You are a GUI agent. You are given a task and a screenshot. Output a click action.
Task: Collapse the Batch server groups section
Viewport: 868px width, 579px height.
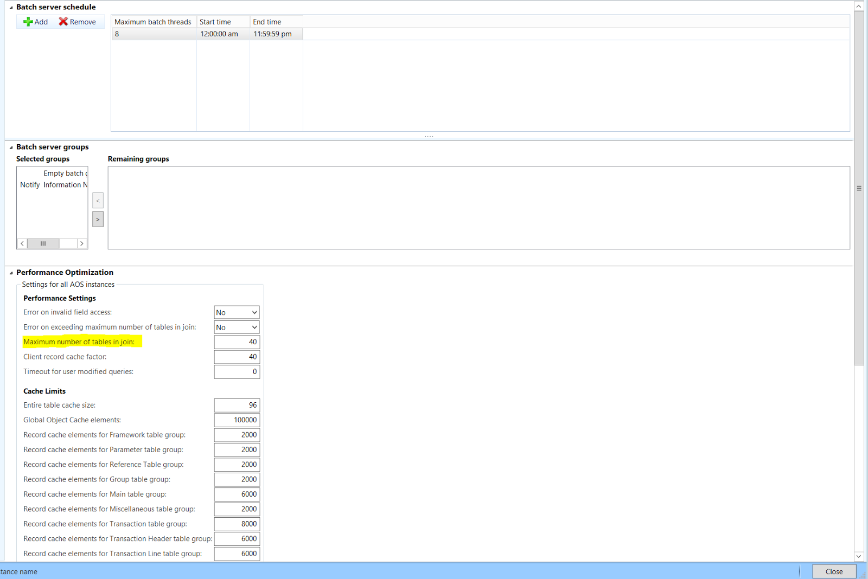(x=10, y=147)
